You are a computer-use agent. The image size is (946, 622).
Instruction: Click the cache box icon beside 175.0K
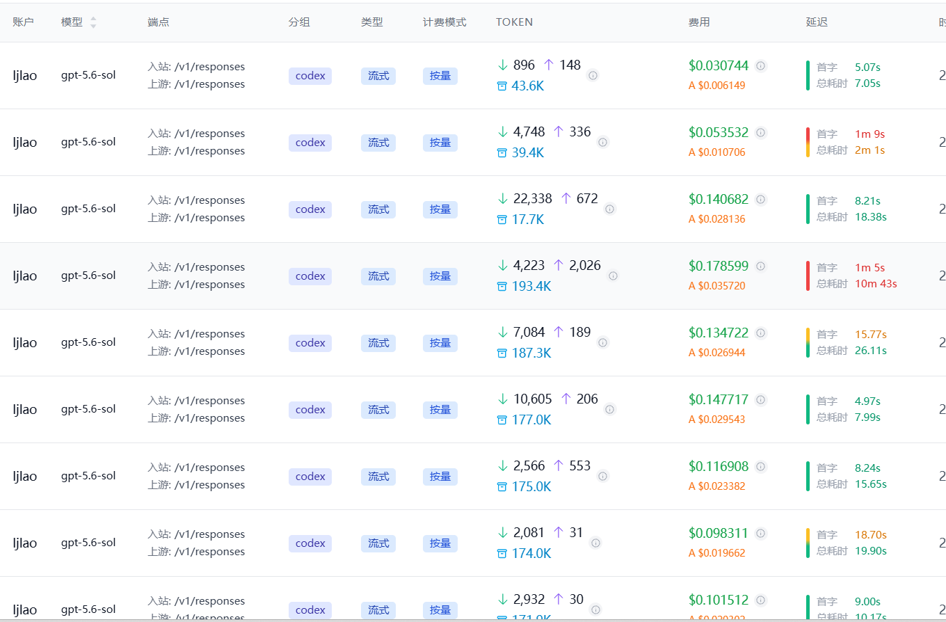502,487
